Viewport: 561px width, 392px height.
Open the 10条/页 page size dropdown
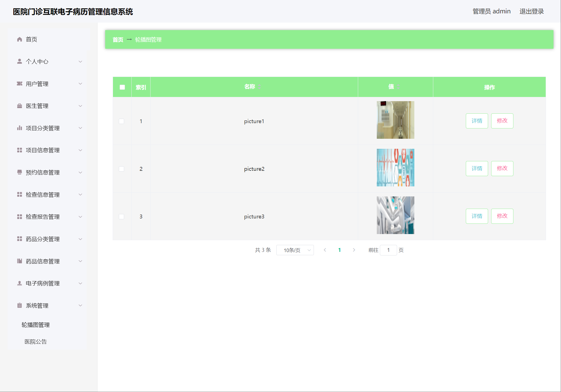(x=295, y=250)
